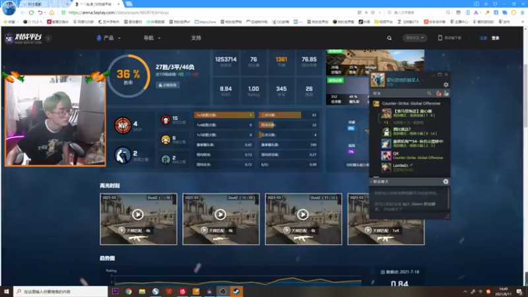Open the Windows Start menu
The image size is (528, 297).
pos(7,291)
